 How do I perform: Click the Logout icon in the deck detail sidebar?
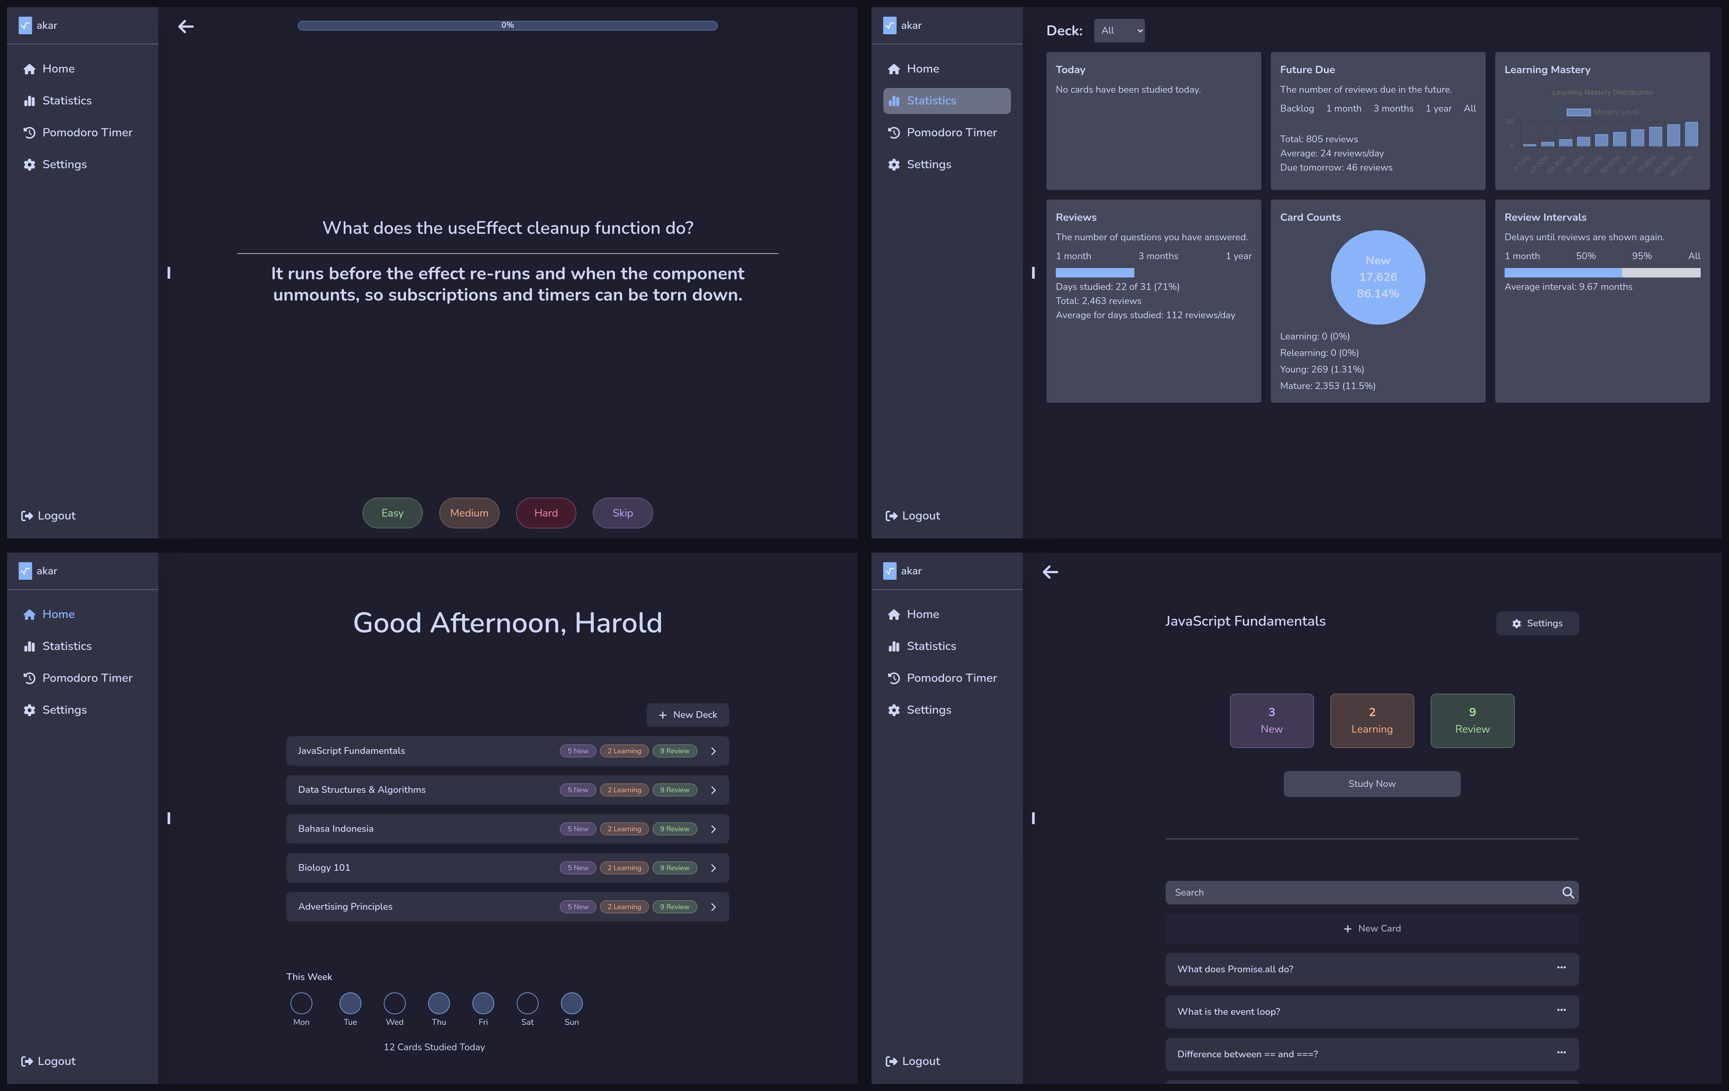[x=891, y=1061]
